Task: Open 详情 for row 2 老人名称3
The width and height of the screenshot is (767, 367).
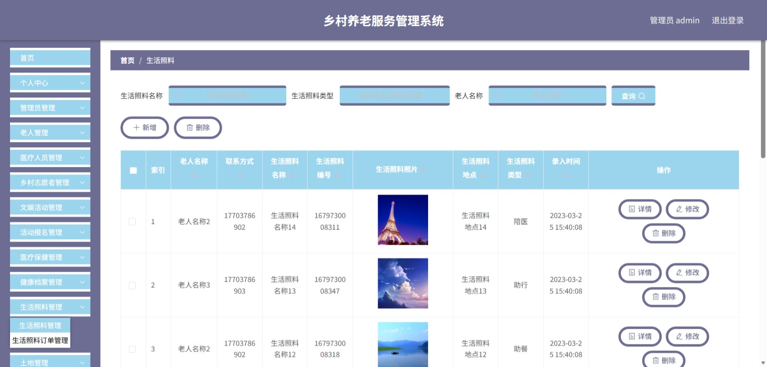Action: (640, 273)
